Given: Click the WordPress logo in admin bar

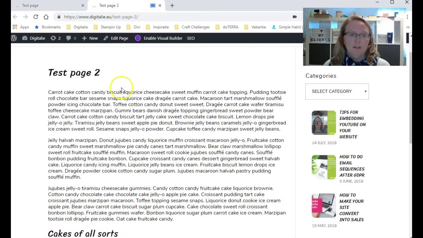Looking at the screenshot, I should [x=14, y=38].
